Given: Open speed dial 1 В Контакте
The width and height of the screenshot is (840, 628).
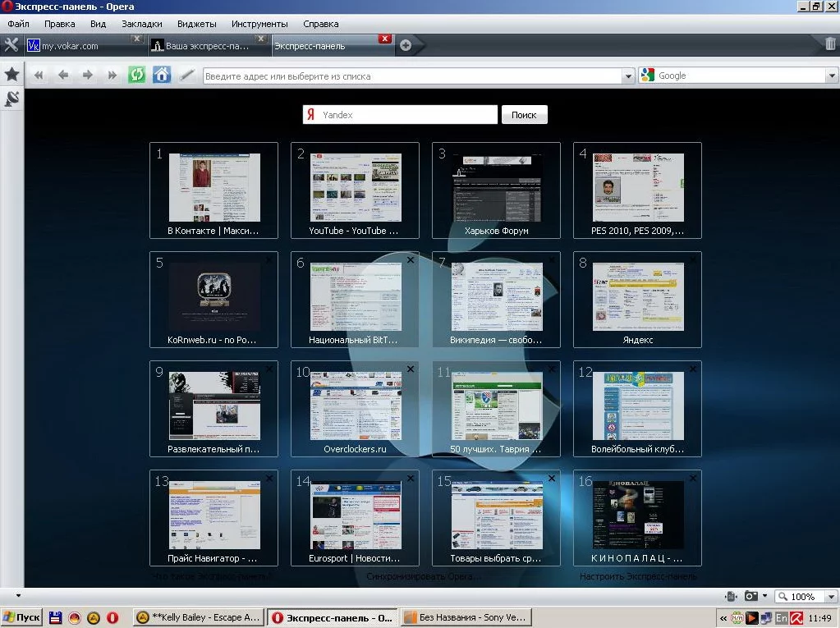Looking at the screenshot, I should coord(213,190).
